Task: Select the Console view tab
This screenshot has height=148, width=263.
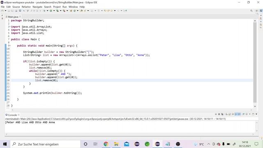Action: coord(12,115)
